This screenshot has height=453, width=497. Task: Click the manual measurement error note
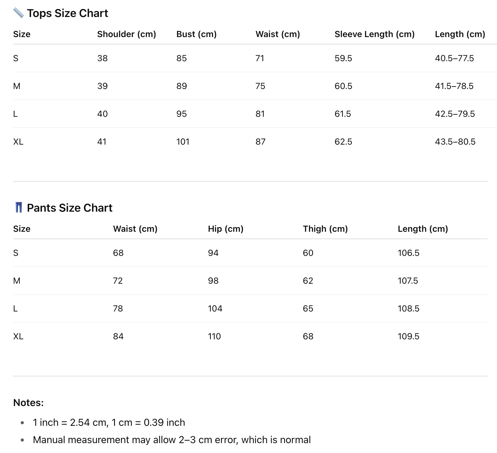[172, 440]
